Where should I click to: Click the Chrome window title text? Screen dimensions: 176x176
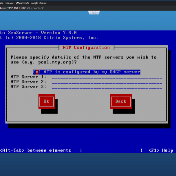(23, 3)
